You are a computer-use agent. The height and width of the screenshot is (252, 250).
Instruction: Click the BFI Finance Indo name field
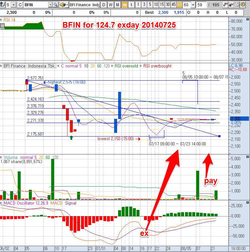tap(84, 5)
